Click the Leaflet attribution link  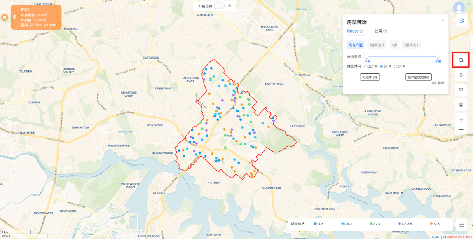[436, 237]
